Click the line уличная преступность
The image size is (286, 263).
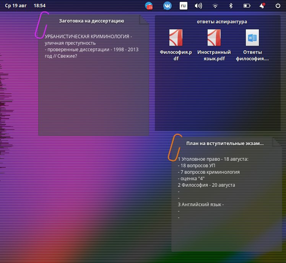click(70, 43)
